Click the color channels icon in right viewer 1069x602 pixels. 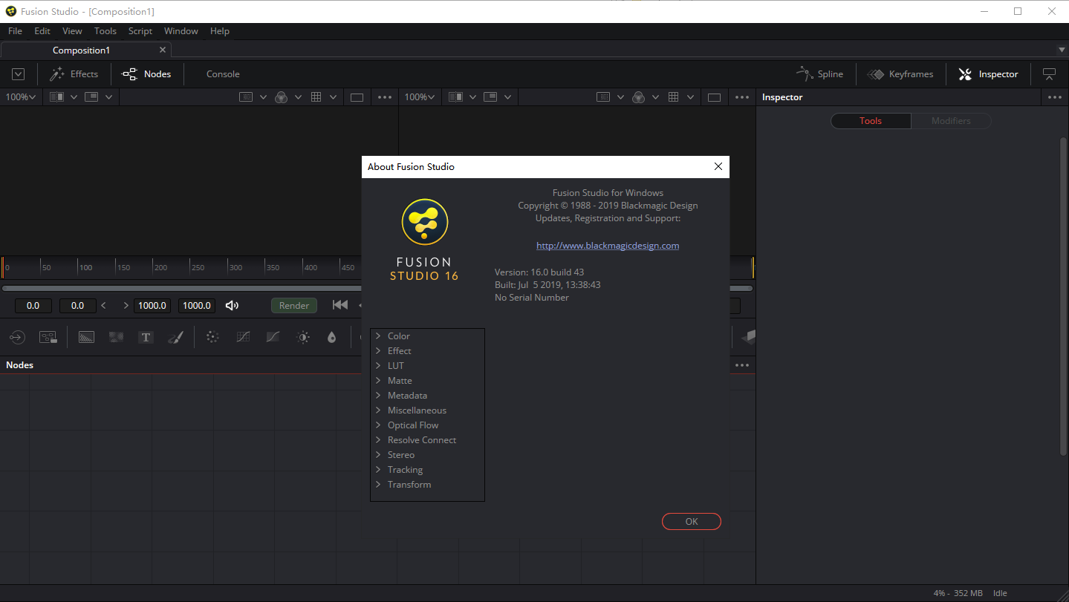[639, 97]
